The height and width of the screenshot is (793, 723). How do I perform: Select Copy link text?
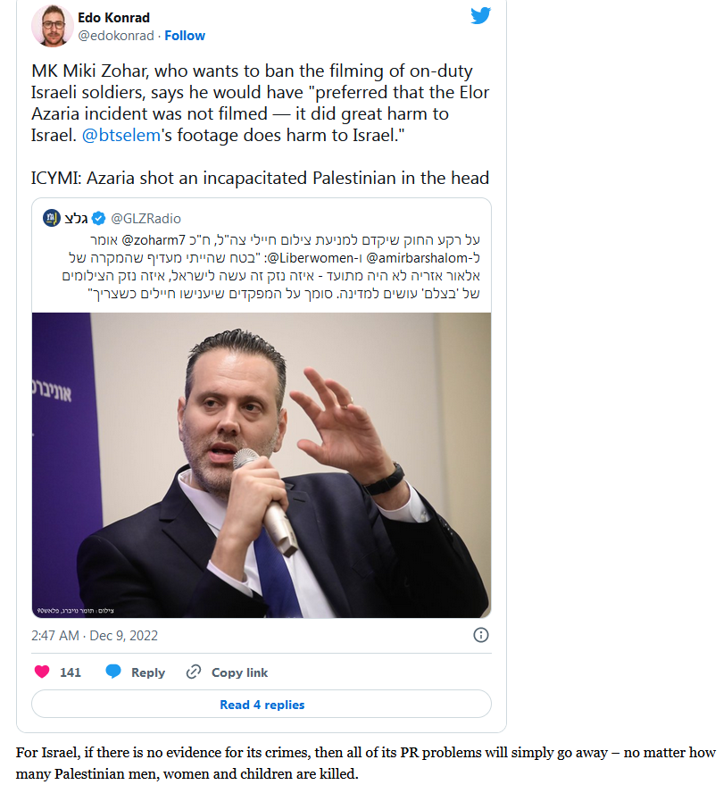coord(239,672)
